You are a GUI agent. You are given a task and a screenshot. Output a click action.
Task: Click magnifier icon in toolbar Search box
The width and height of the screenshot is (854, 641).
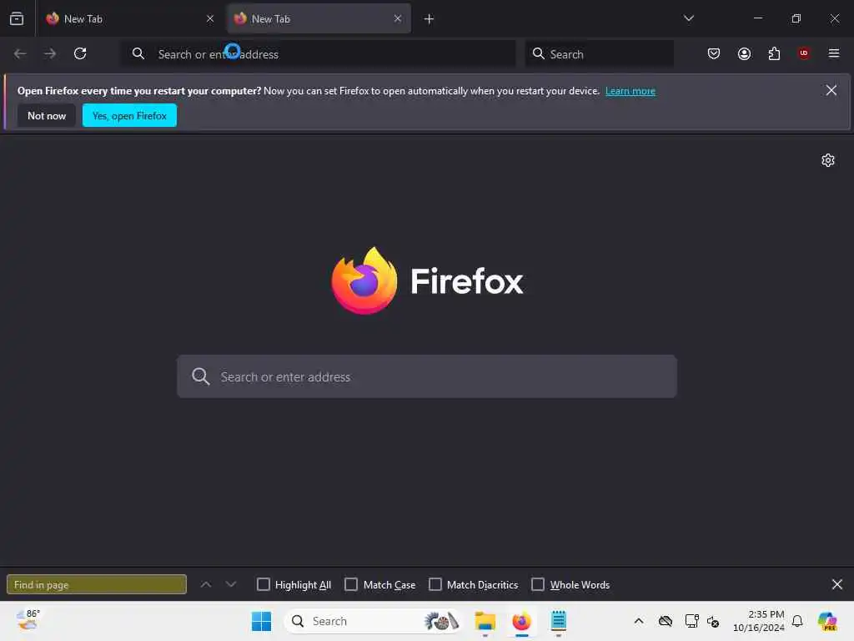pos(539,53)
